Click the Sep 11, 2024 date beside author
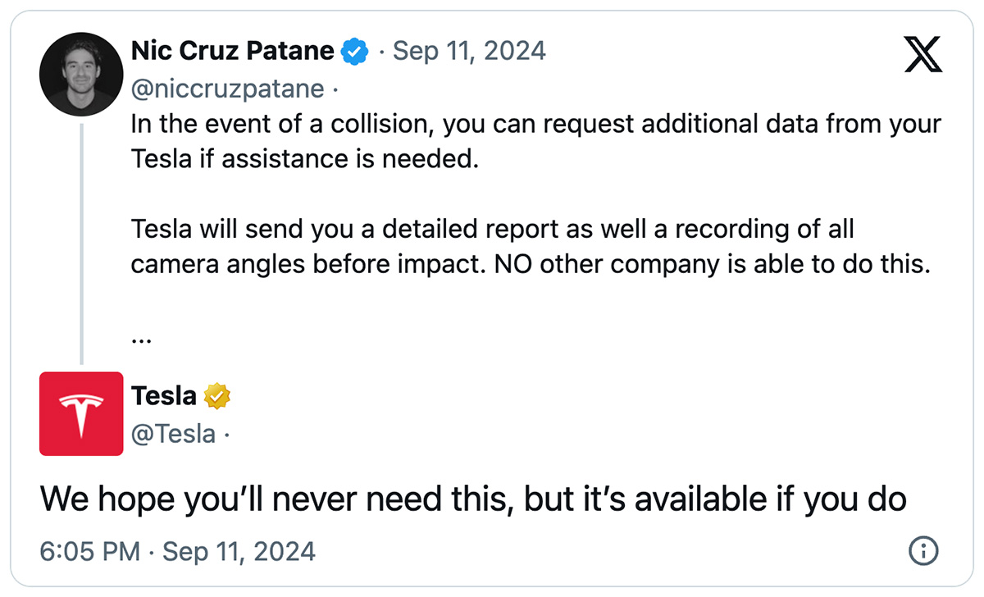This screenshot has height=597, width=984. [x=470, y=52]
